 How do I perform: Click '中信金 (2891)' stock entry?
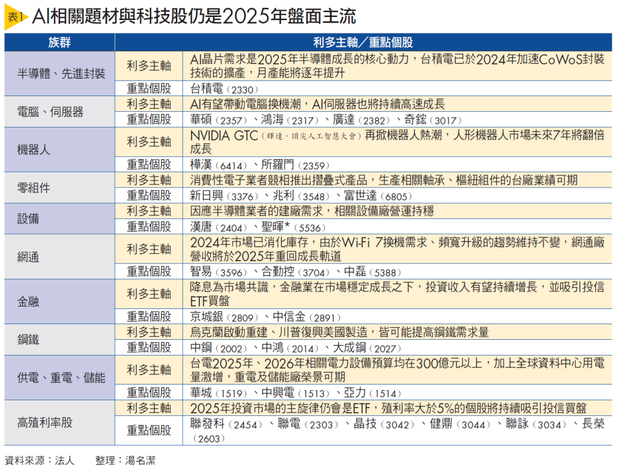click(306, 317)
